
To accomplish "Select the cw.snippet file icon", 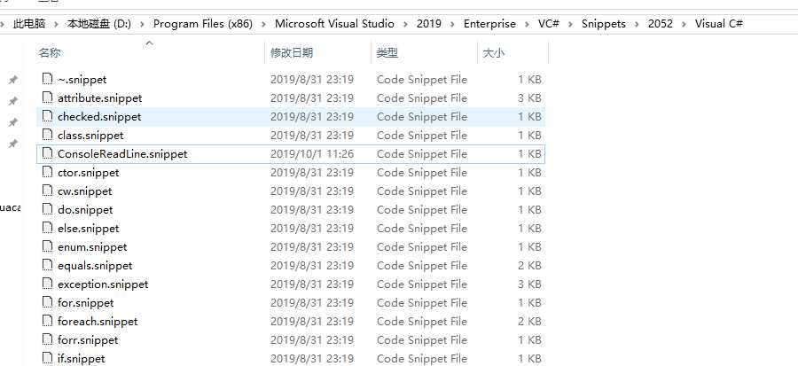I will [47, 191].
